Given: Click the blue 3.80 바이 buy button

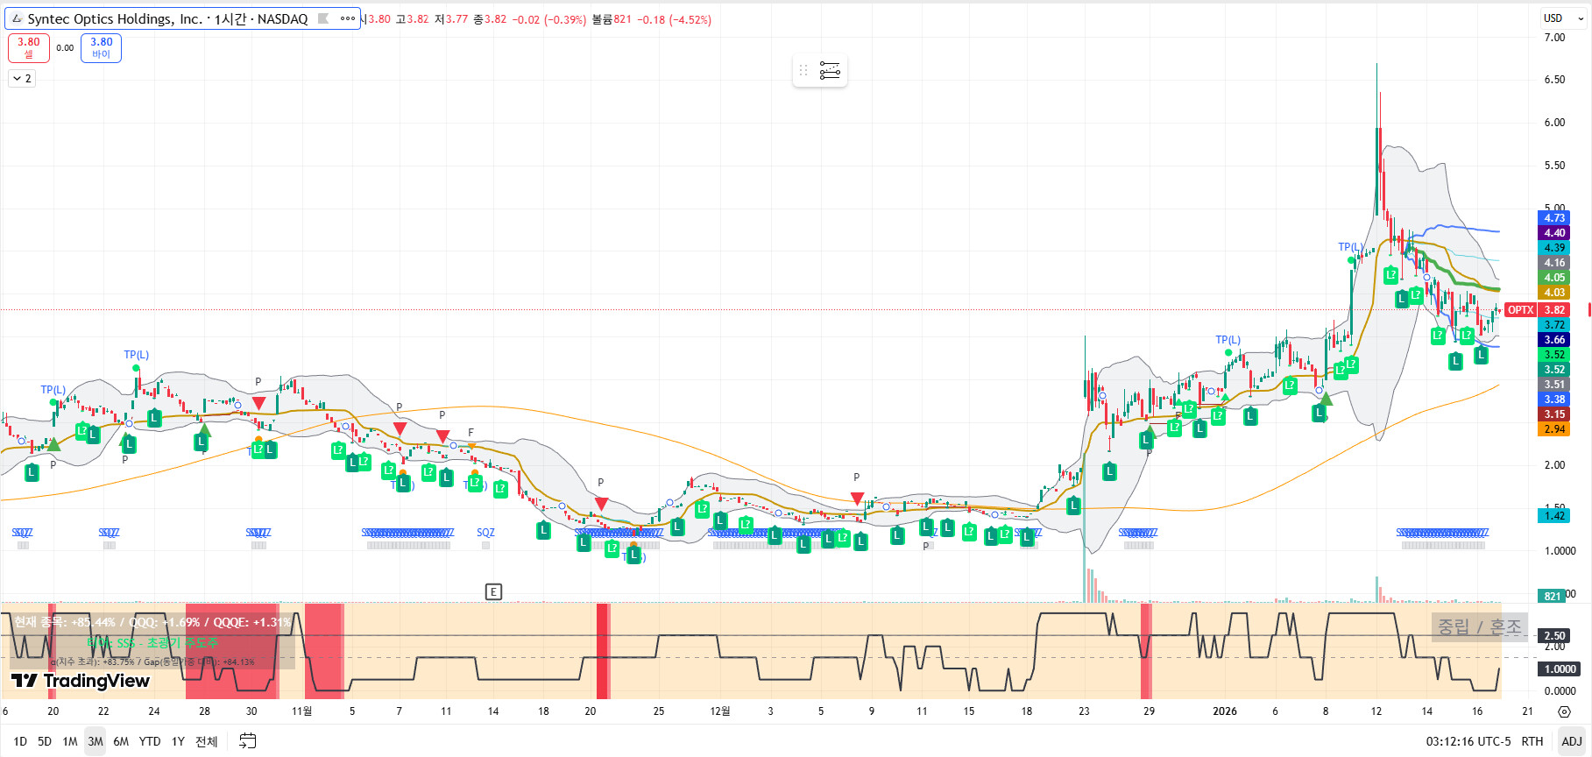Looking at the screenshot, I should [x=102, y=48].
